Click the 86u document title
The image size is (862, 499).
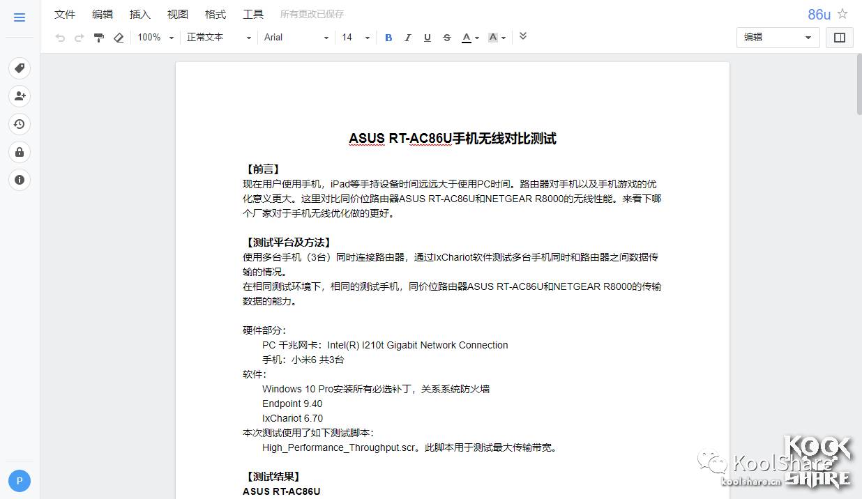coord(819,15)
